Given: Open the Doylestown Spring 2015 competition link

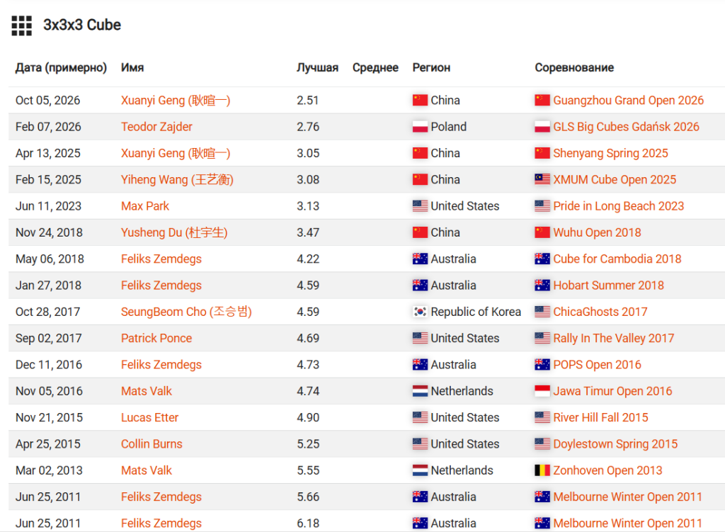Looking at the screenshot, I should click(x=615, y=443).
